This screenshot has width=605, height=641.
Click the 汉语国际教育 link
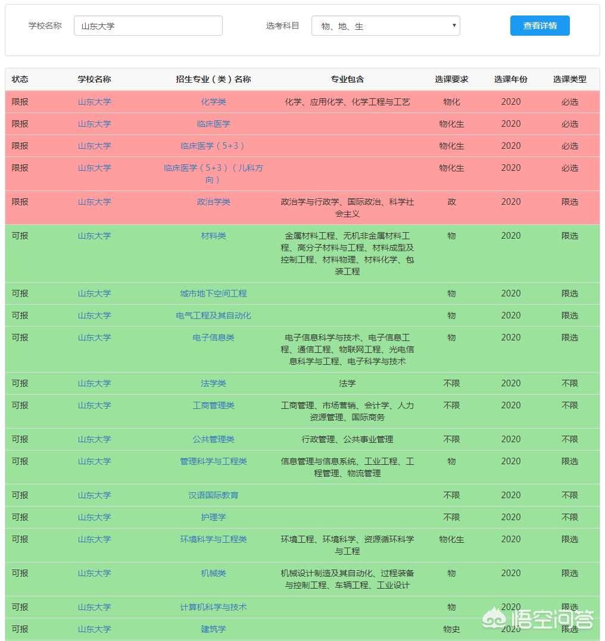point(213,495)
